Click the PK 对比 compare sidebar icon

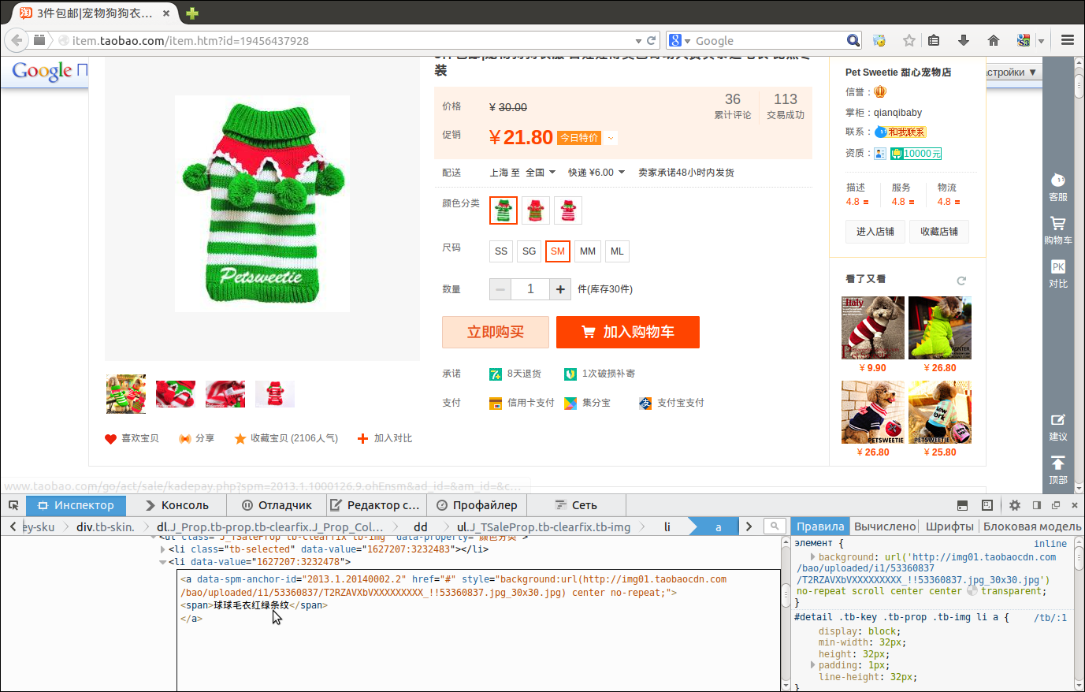point(1058,273)
